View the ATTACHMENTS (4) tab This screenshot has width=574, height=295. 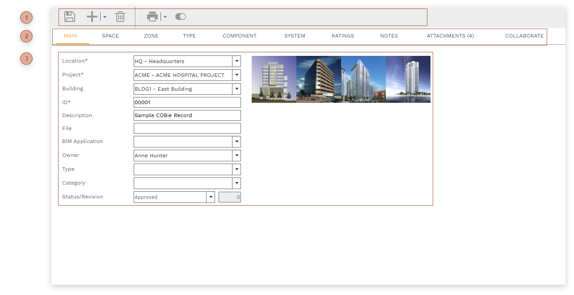pyautogui.click(x=450, y=36)
